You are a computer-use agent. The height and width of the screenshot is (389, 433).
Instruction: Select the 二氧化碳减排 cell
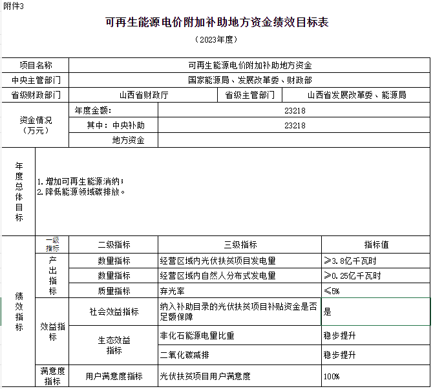(x=240, y=355)
